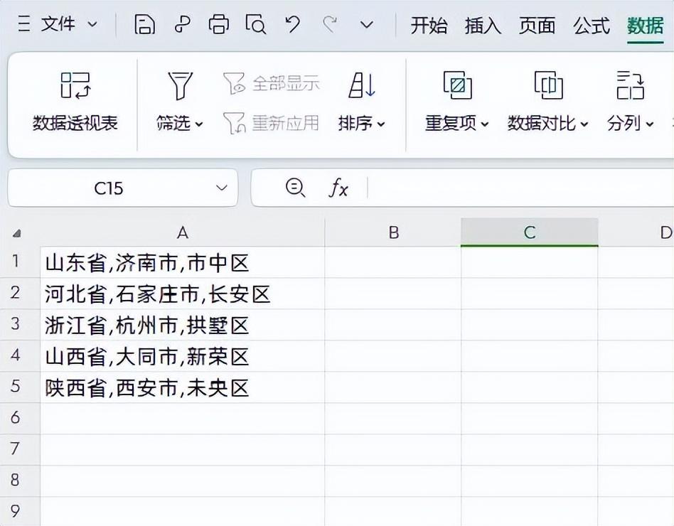
Task: Expand the Name Box dropdown arrow
Action: tap(221, 188)
